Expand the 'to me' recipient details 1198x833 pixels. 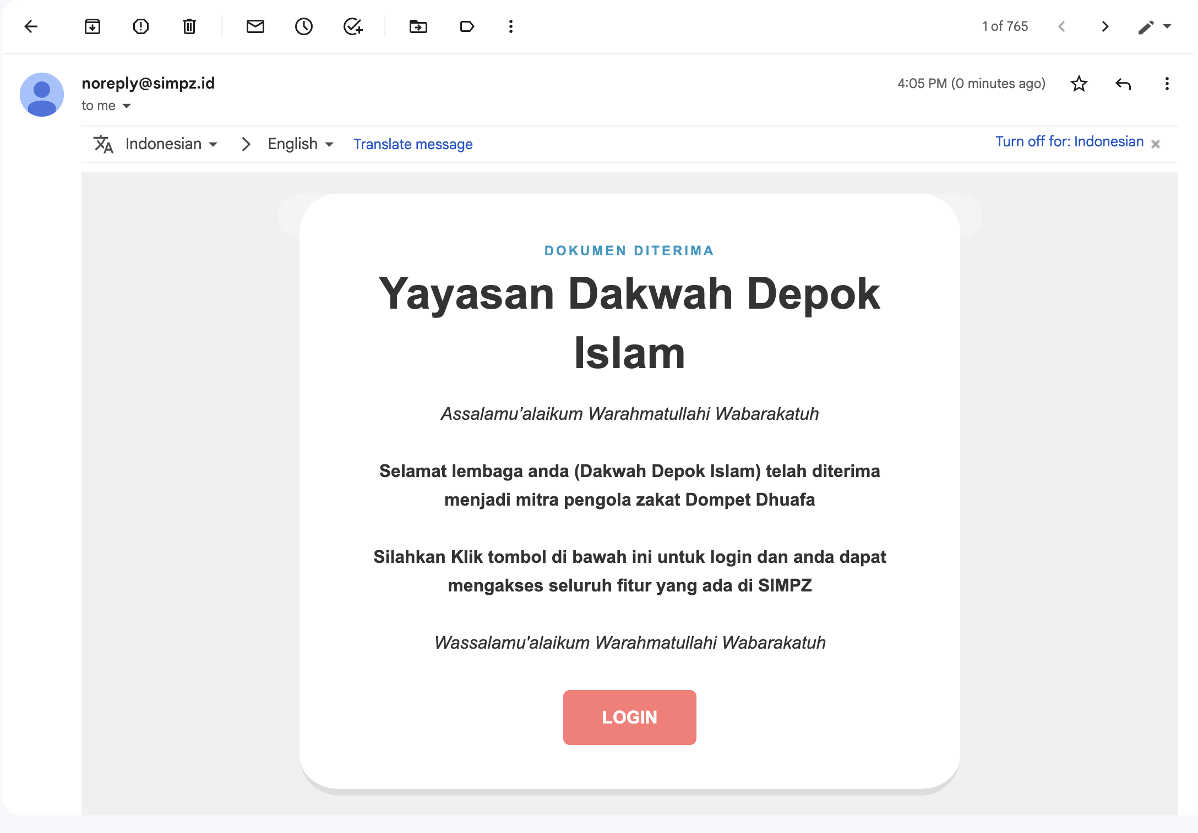pyautogui.click(x=127, y=106)
